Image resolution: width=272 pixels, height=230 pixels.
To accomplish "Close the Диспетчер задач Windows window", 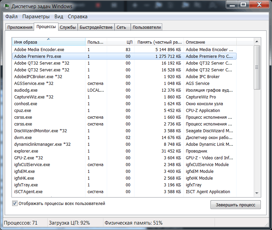I will [259, 4].
